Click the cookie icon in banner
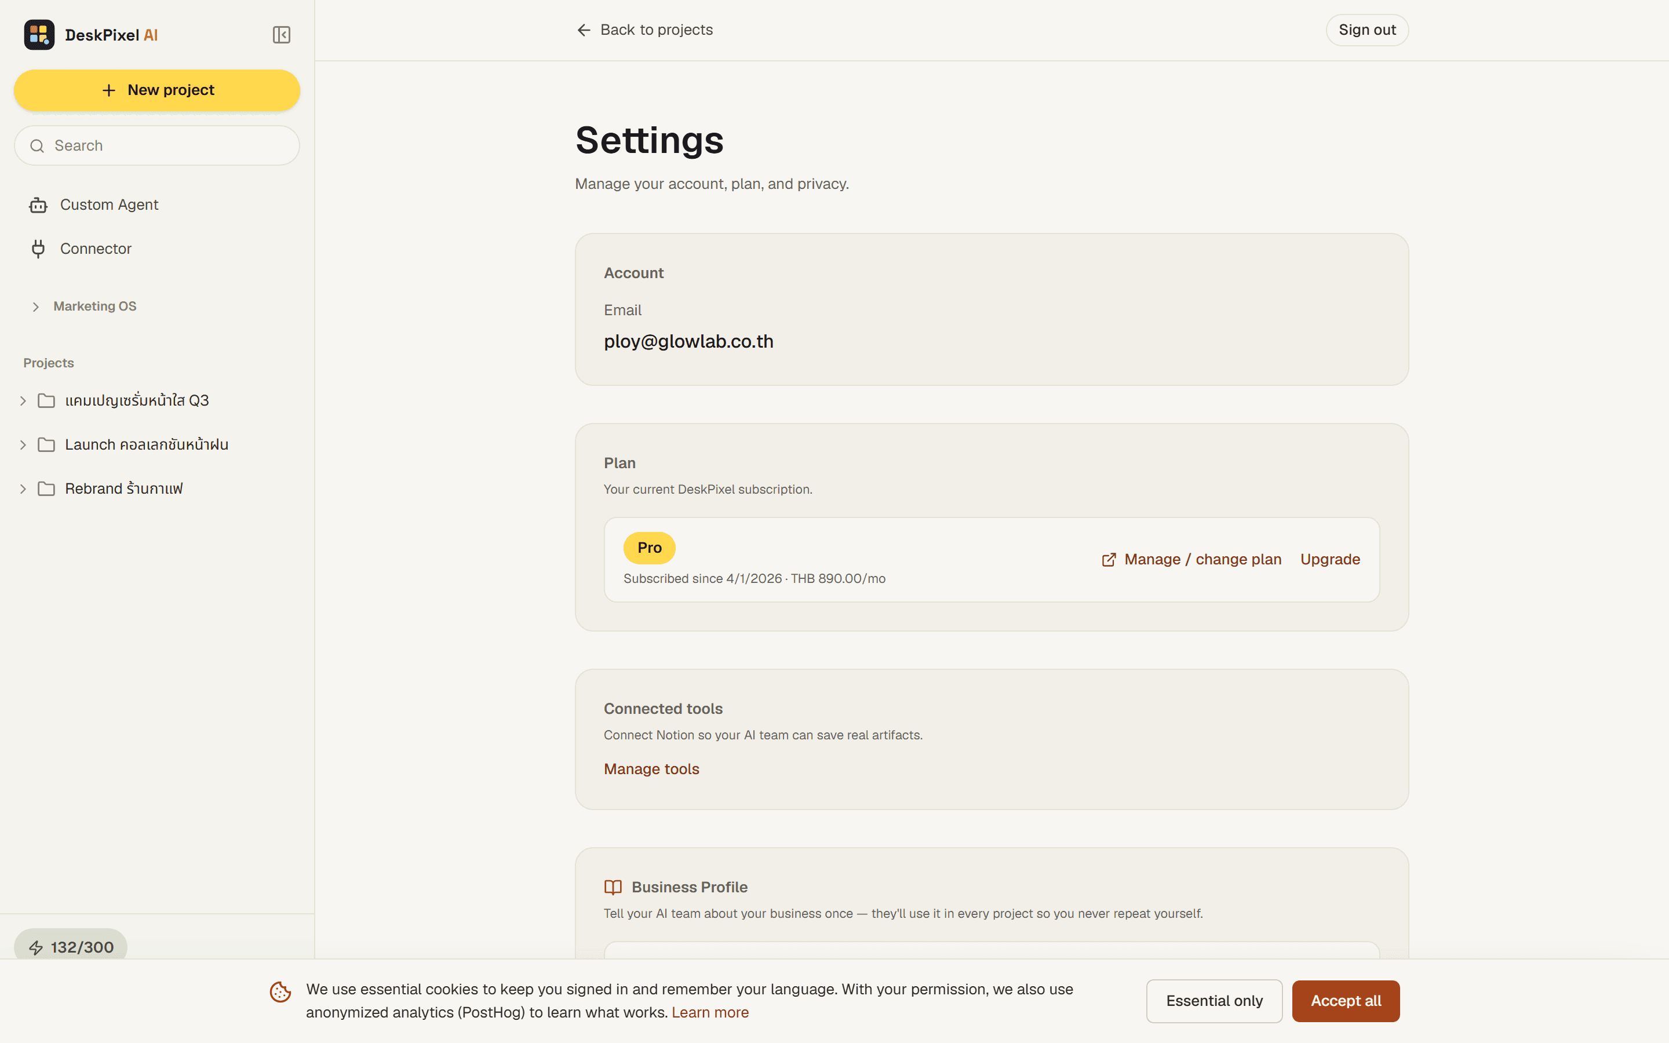The width and height of the screenshot is (1669, 1043). click(280, 993)
